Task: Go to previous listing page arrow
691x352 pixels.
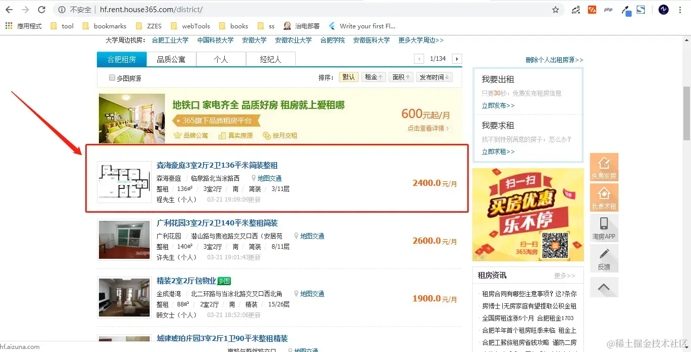Action: (419, 59)
